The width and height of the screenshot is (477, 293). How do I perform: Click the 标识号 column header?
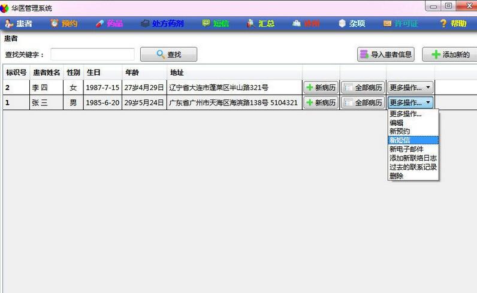click(x=16, y=73)
